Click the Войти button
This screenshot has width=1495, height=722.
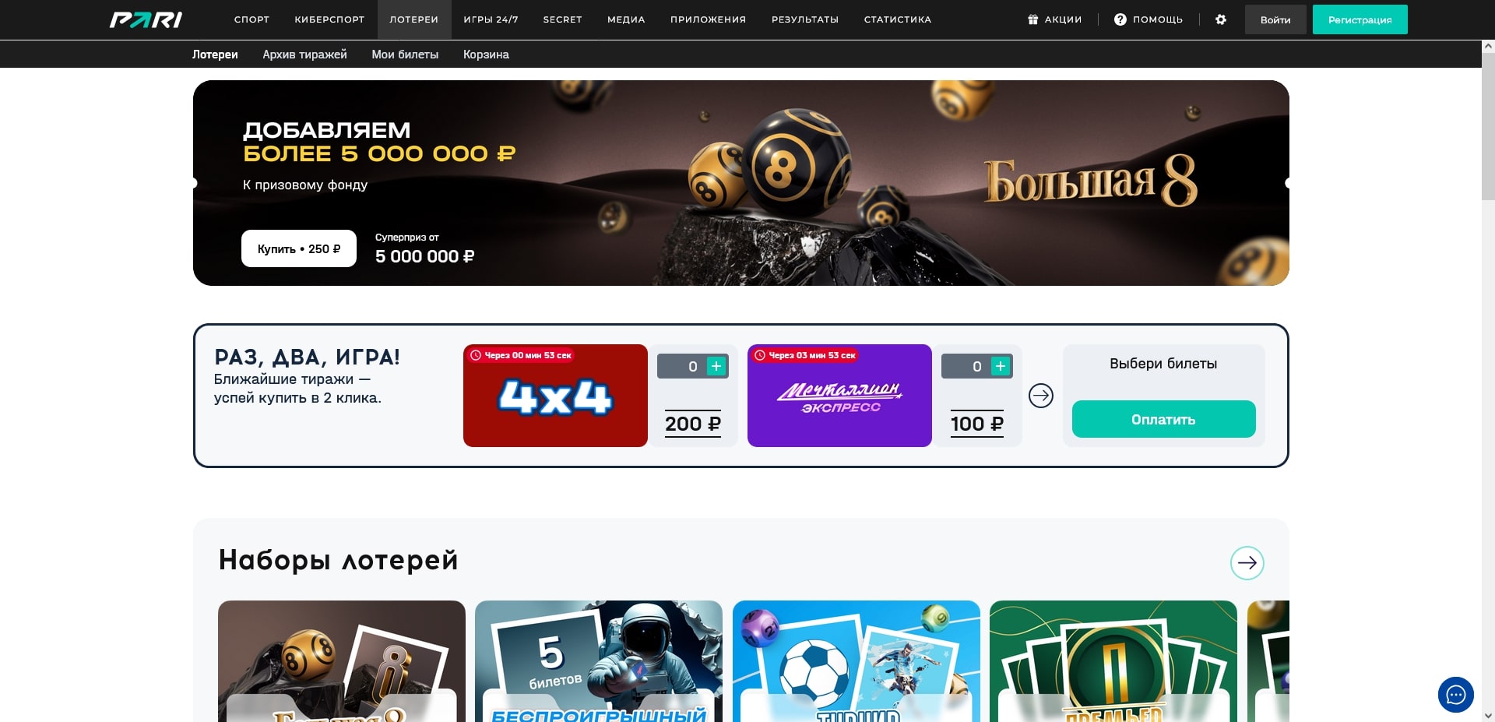1275,19
